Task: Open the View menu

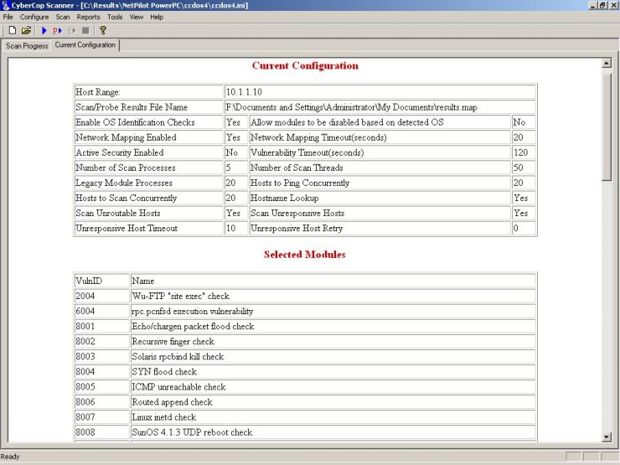Action: pos(136,17)
